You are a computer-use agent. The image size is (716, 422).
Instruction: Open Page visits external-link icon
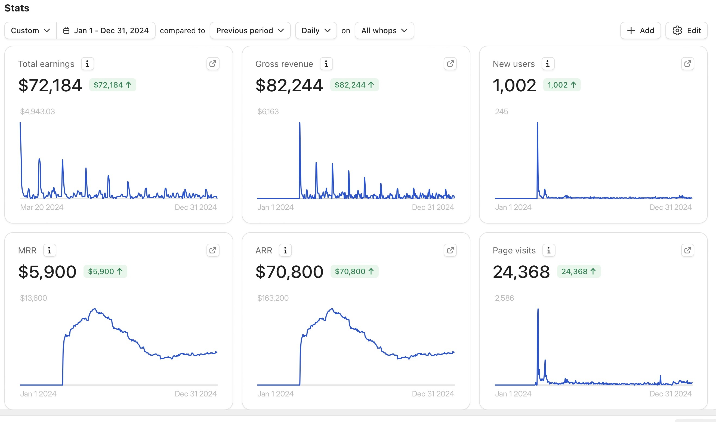(x=687, y=250)
